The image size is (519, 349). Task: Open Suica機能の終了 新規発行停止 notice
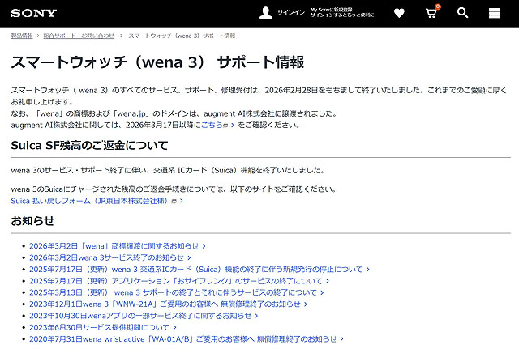(195, 269)
